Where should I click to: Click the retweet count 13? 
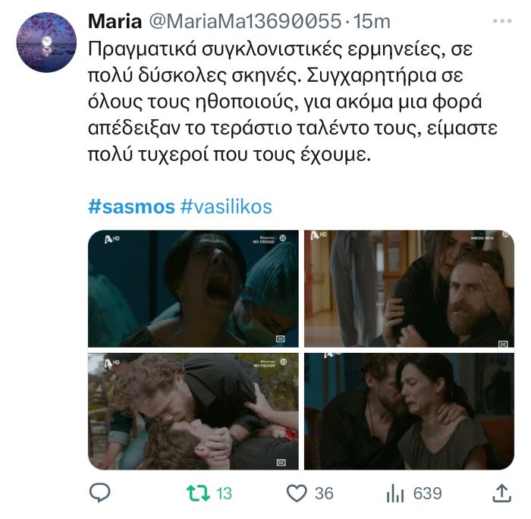(x=224, y=494)
